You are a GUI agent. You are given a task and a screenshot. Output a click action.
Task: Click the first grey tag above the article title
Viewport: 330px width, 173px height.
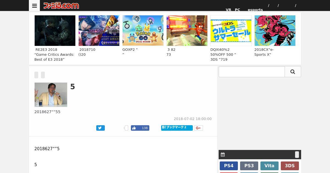click(x=36, y=75)
